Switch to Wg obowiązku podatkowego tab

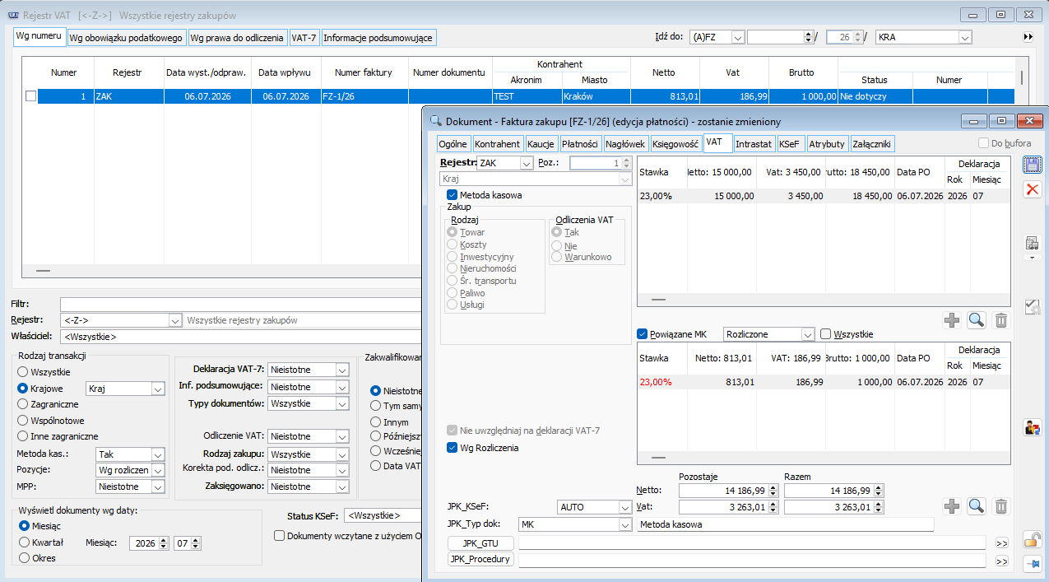126,38
